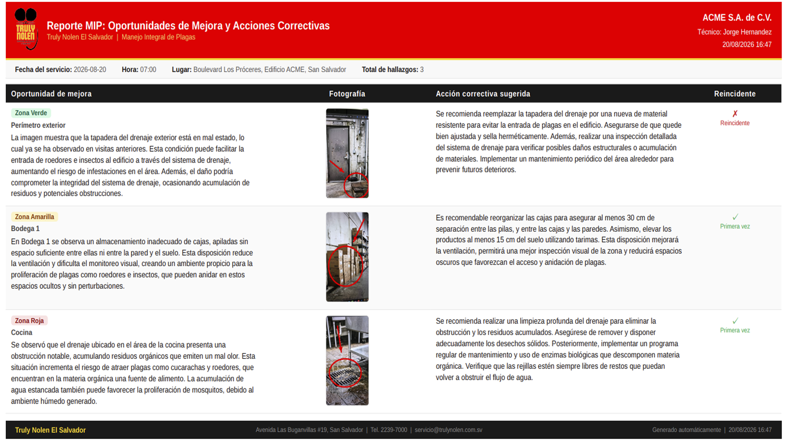Click the Cocina heading

click(x=22, y=332)
